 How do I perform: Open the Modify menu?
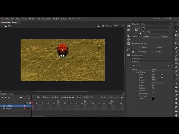32,19
